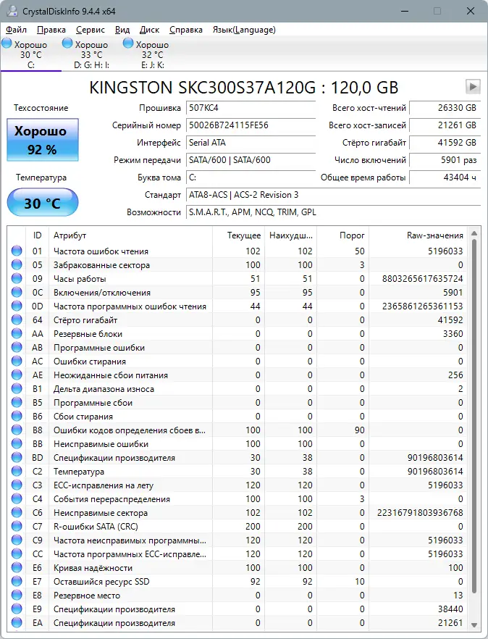Click the firmware field 507KC4
The height and width of the screenshot is (639, 488).
click(251, 108)
